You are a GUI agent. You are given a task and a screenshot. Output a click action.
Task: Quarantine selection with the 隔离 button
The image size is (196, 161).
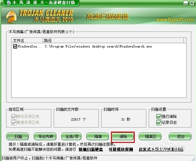pyautogui.click(x=98, y=136)
